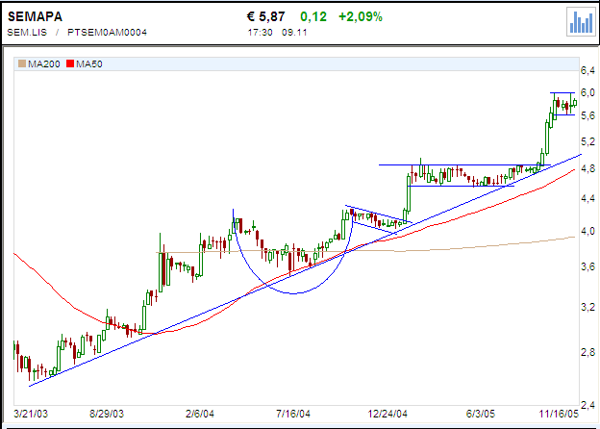Select the ISIN code PTSEM0AM0004
The height and width of the screenshot is (429, 600).
(x=107, y=33)
